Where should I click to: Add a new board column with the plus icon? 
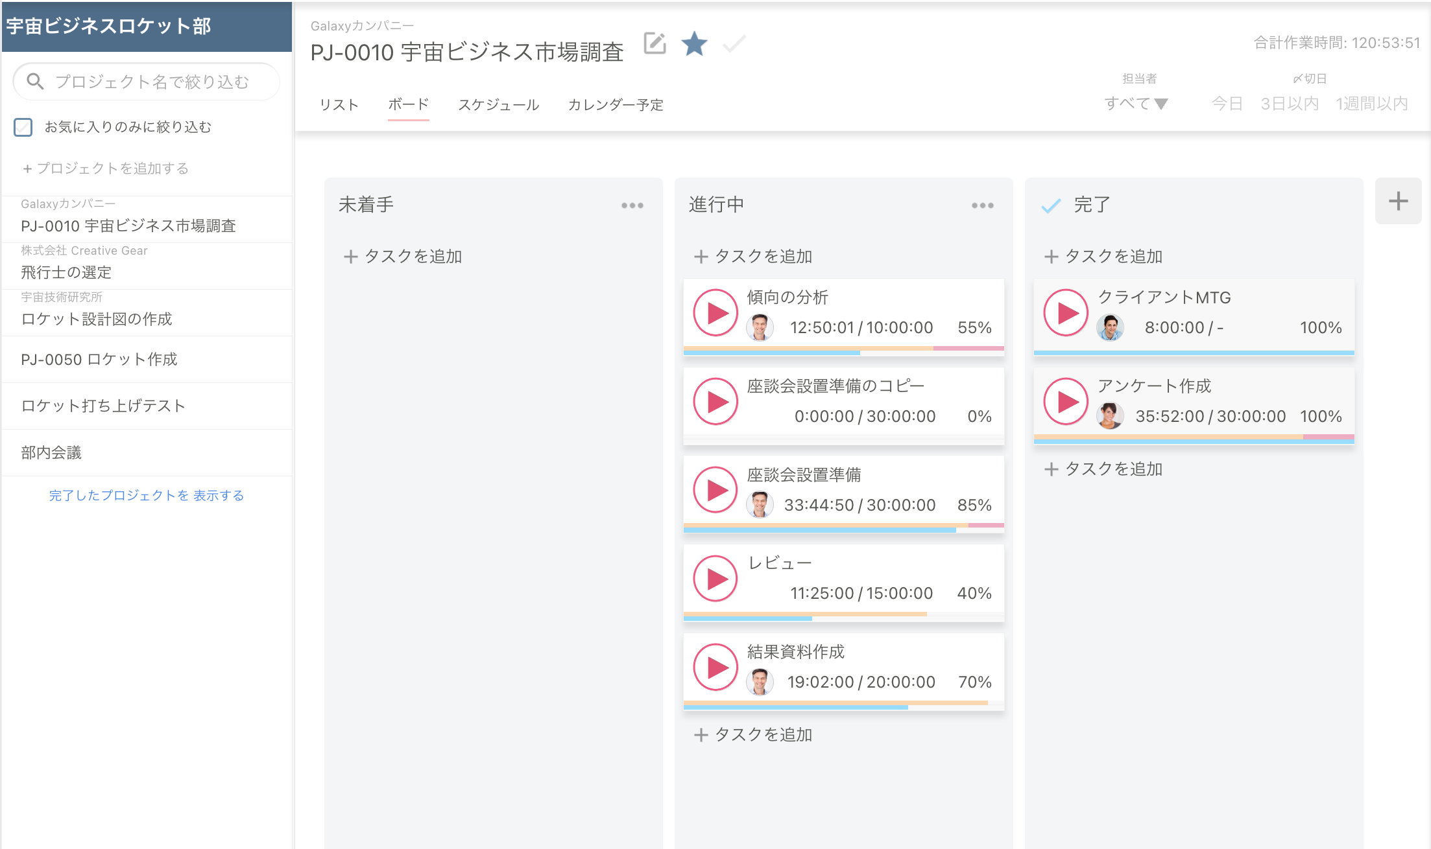coord(1399,202)
